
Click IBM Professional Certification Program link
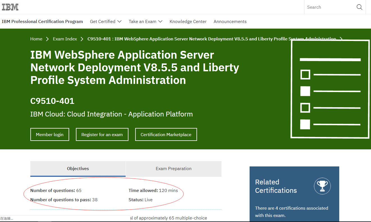(42, 22)
